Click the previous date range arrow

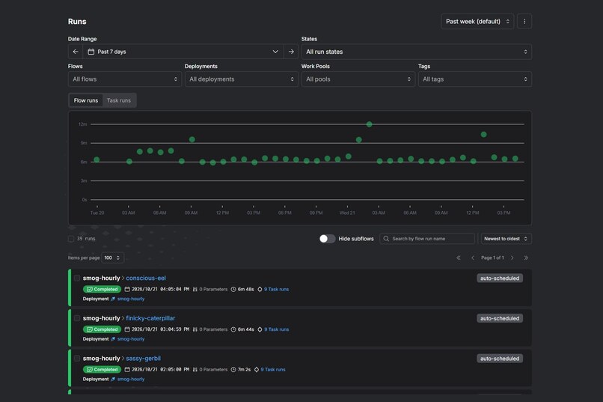point(76,52)
